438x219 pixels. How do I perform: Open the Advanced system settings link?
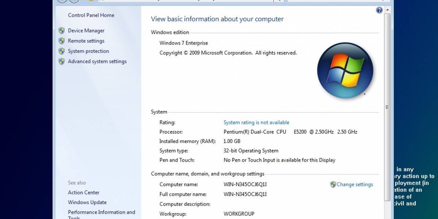click(97, 61)
